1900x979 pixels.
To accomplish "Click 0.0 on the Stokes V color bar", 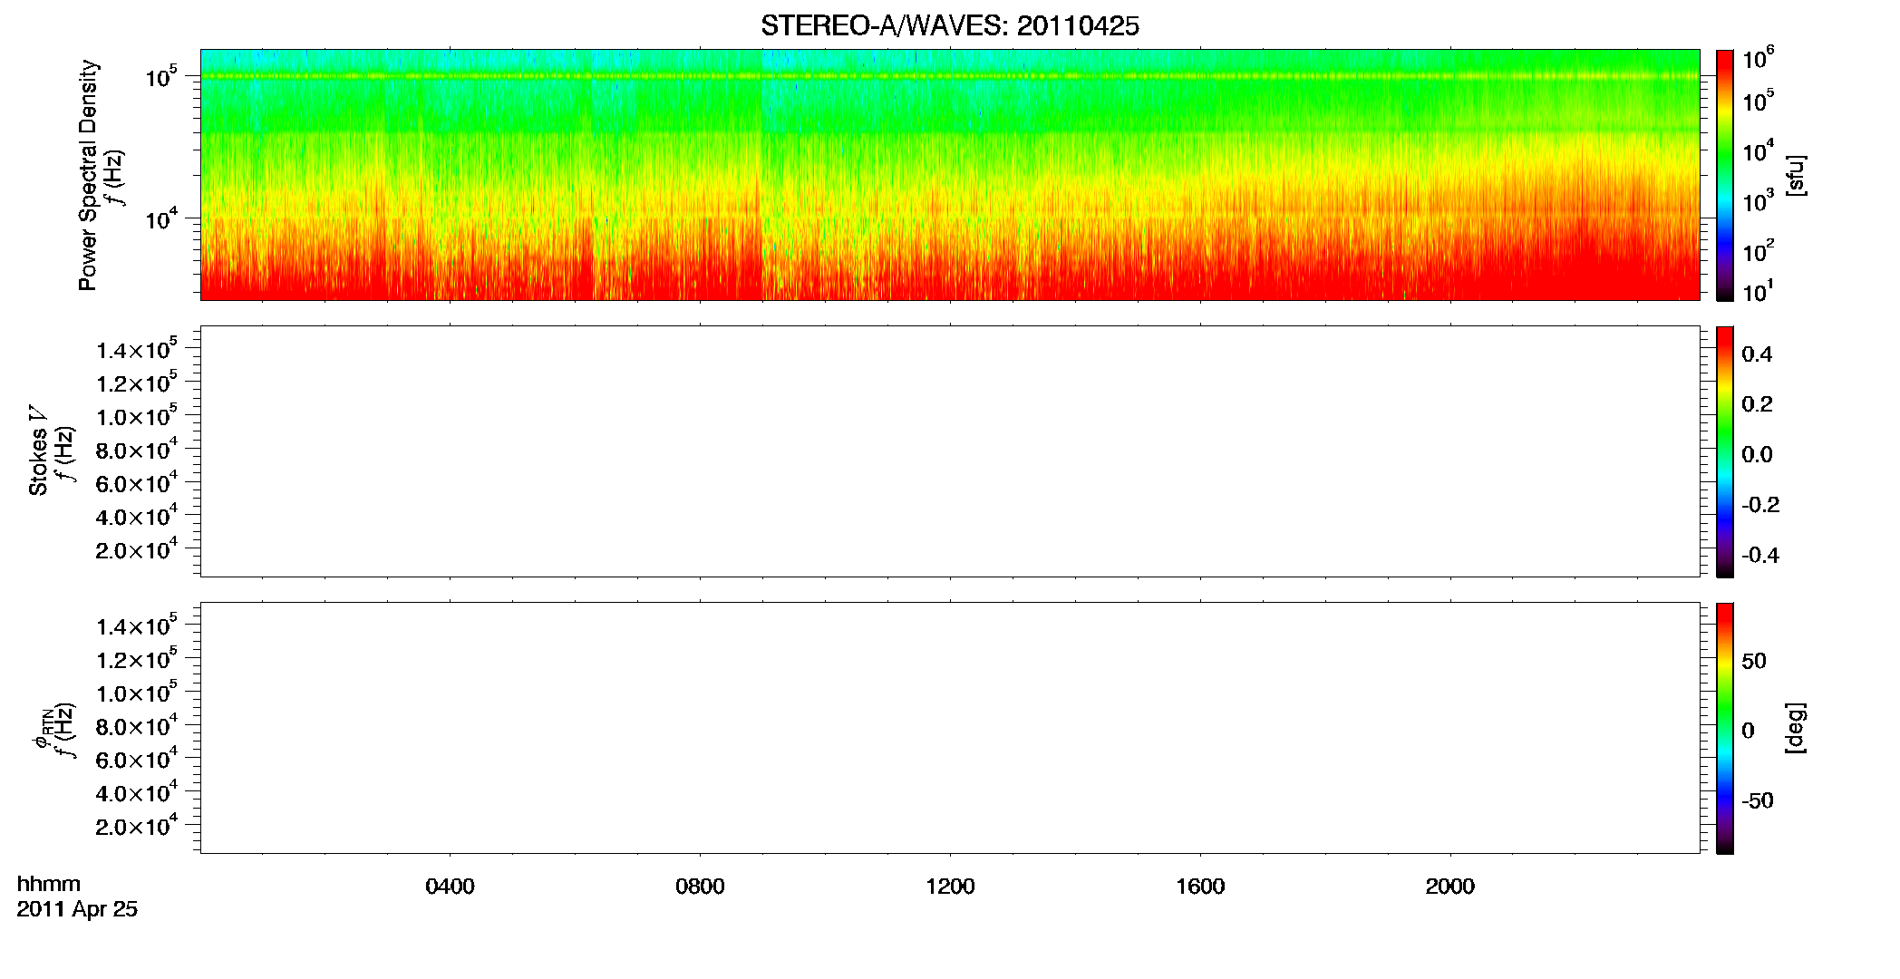I will [1757, 455].
